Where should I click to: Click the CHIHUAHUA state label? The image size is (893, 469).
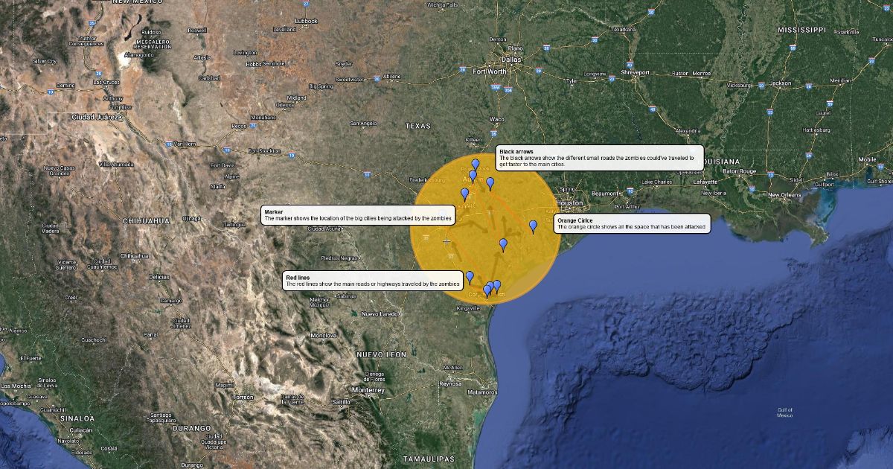(148, 220)
